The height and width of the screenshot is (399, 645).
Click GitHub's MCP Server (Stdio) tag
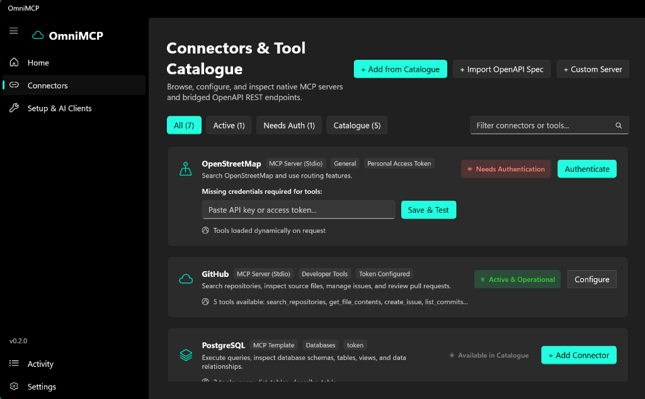tap(263, 274)
